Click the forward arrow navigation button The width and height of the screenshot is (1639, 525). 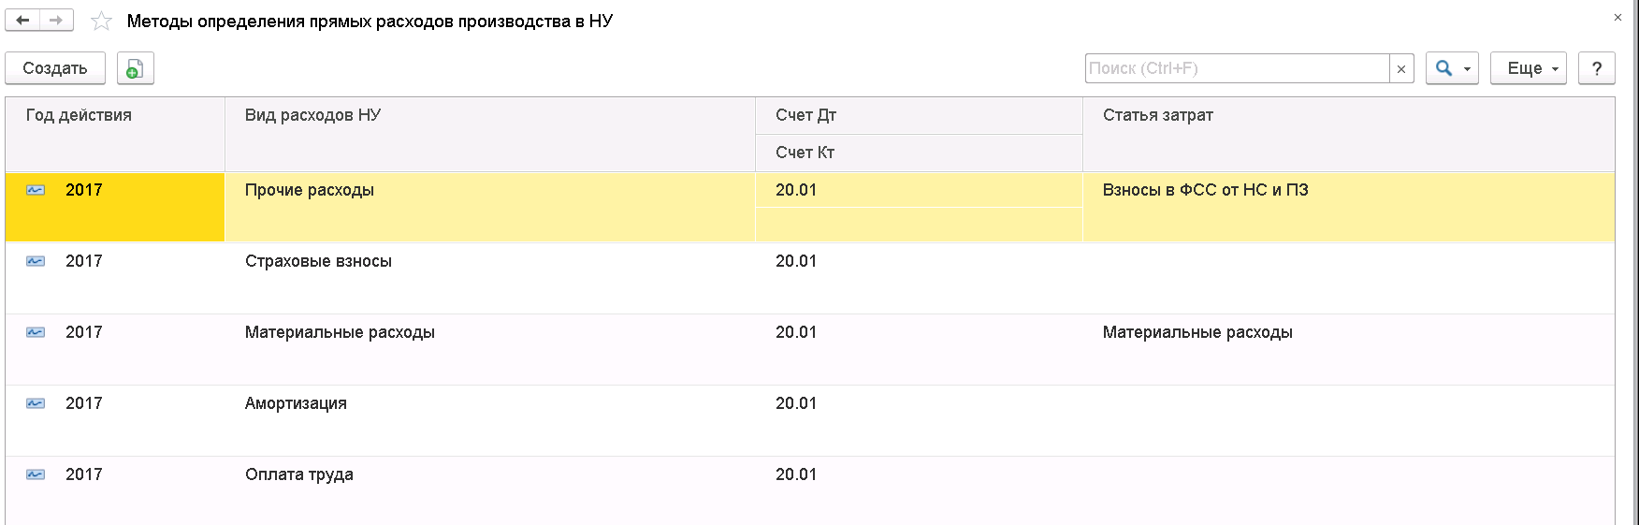(57, 20)
